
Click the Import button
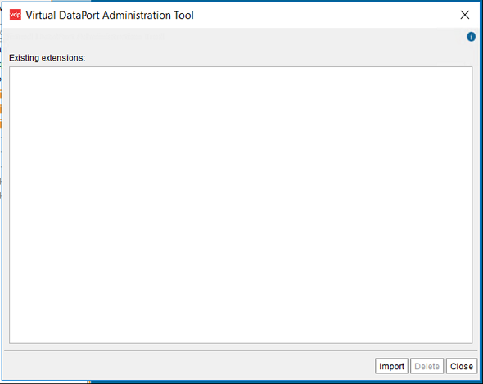click(391, 366)
